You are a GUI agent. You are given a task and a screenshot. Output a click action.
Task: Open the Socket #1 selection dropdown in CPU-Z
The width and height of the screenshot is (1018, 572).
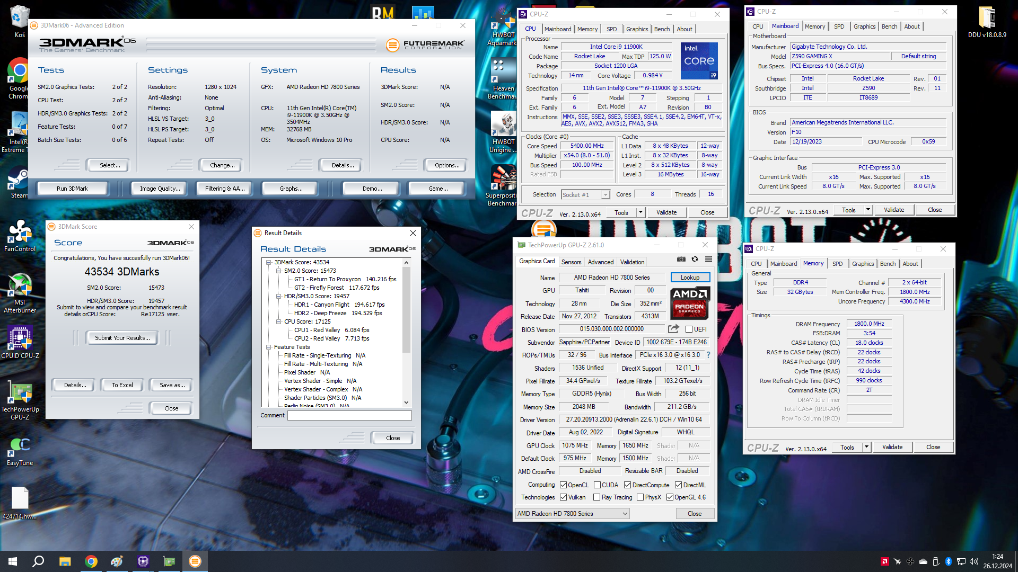(585, 195)
